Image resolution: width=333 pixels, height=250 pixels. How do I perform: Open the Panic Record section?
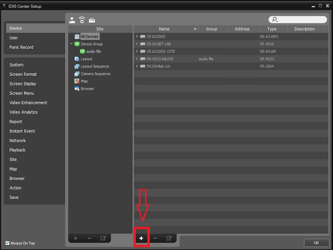click(21, 47)
